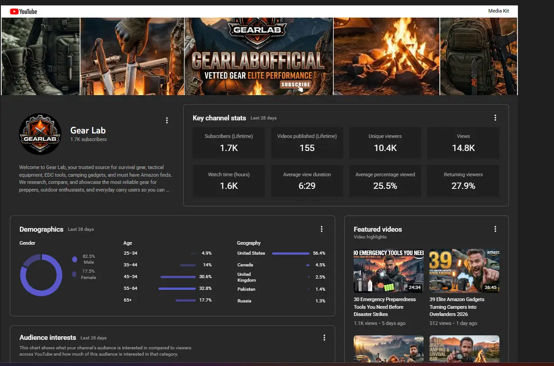
Task: Click the gender donut chart
Action: click(41, 275)
